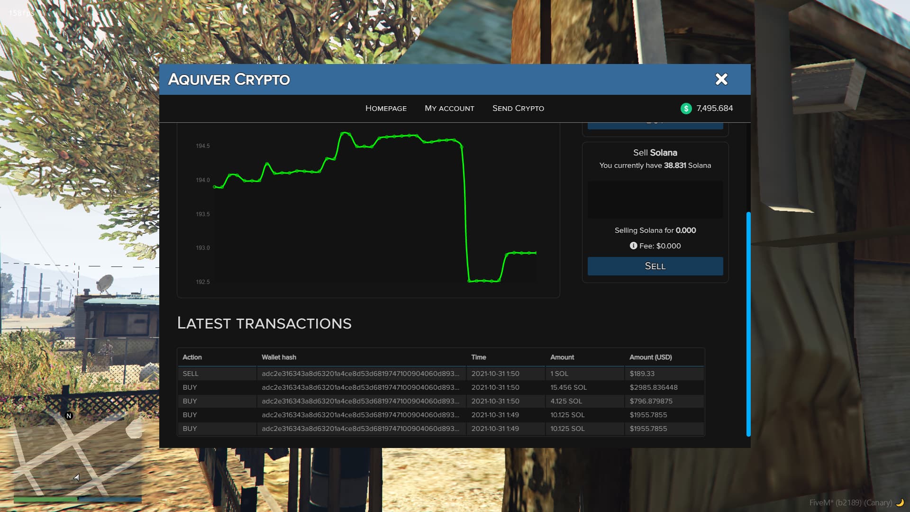
Task: Select the 15.456 SOL transaction row
Action: pyautogui.click(x=441, y=387)
